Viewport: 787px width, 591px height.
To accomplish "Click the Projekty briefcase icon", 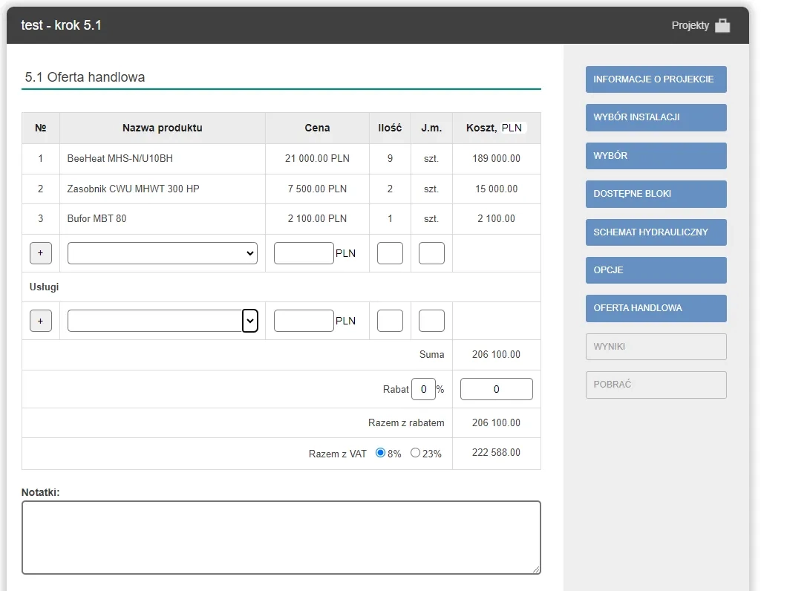I will coord(722,26).
